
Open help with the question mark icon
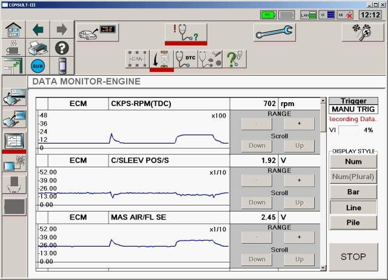pyautogui.click(x=61, y=47)
